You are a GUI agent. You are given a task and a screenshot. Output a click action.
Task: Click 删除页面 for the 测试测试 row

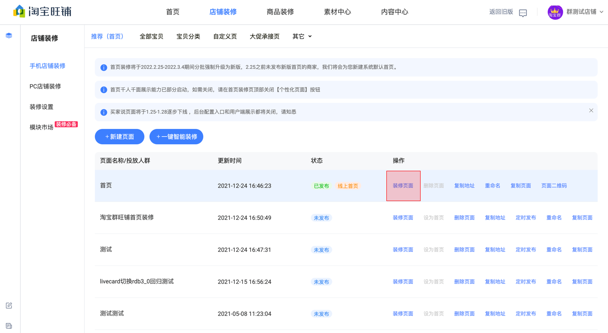click(465, 314)
